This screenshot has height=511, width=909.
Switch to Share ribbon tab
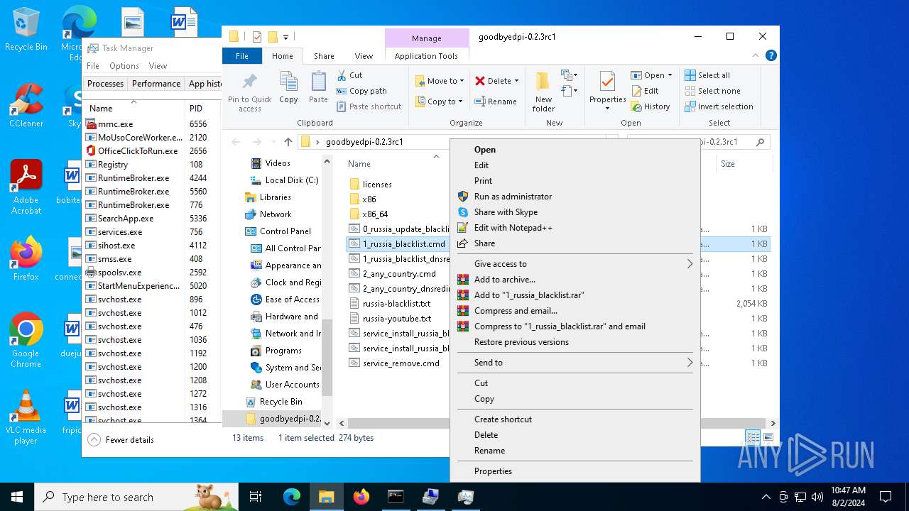click(x=324, y=56)
